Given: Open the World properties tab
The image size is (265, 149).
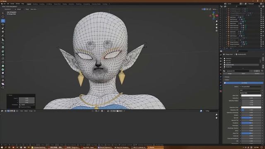Looking at the screenshot, I should tap(221, 70).
